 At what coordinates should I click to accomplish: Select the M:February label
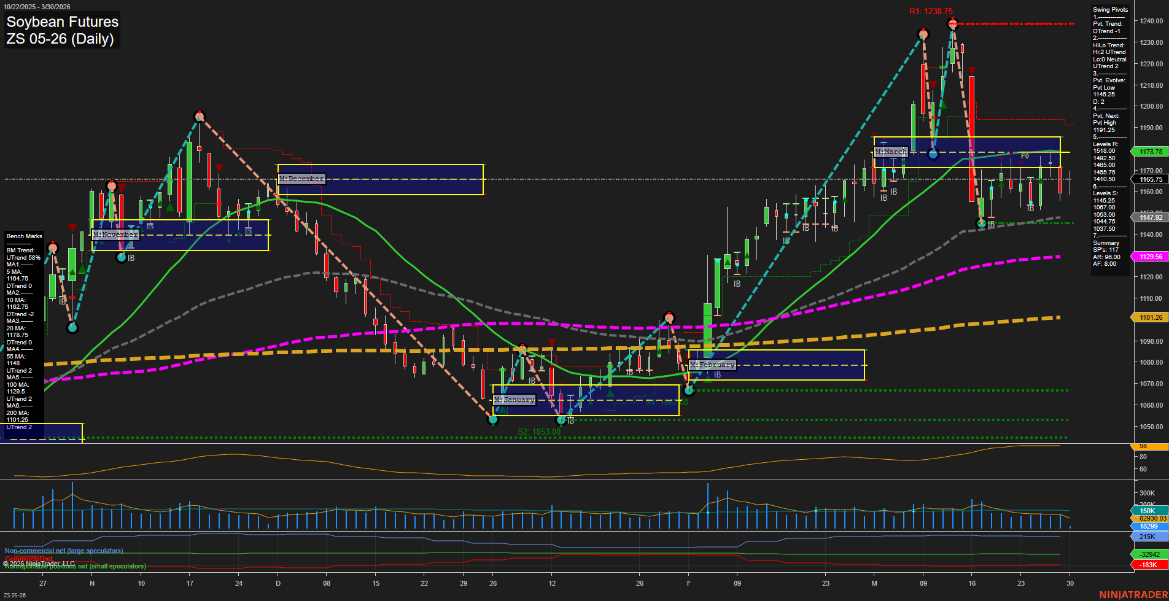click(x=712, y=365)
